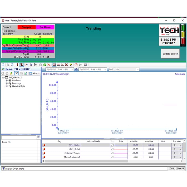Click the Automatic link on the chart
187x187 pixels.
(180, 74)
